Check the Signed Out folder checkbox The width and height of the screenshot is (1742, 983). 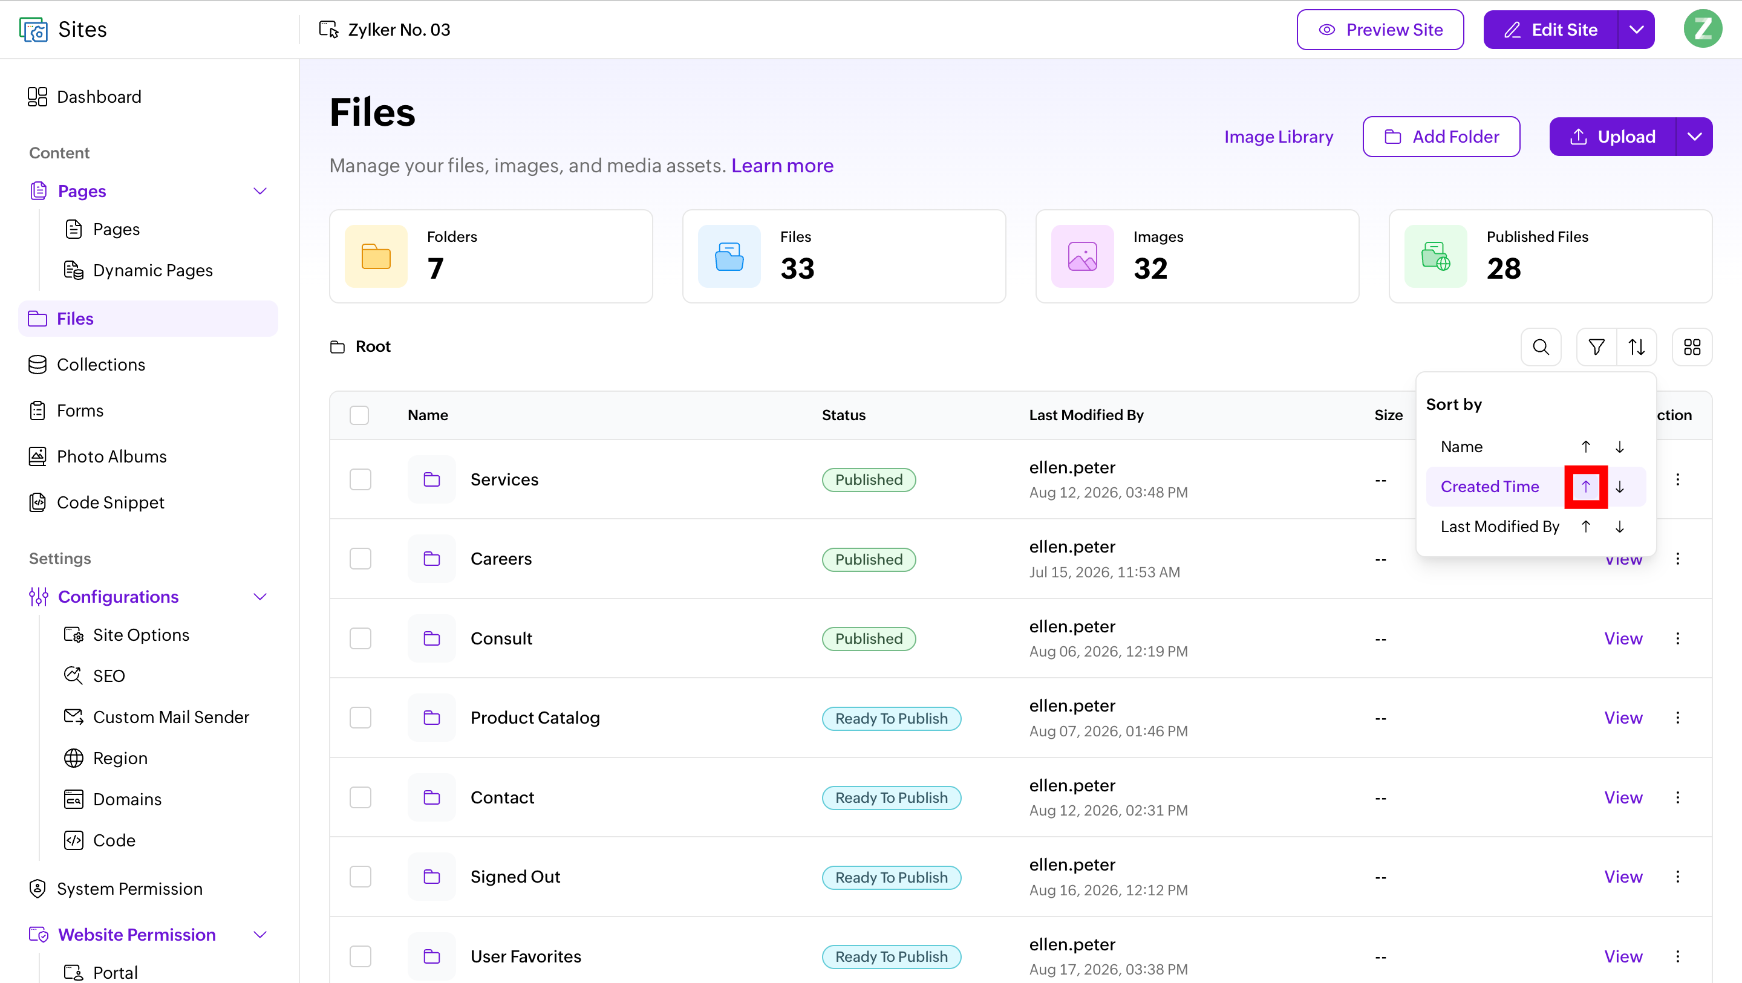(360, 876)
